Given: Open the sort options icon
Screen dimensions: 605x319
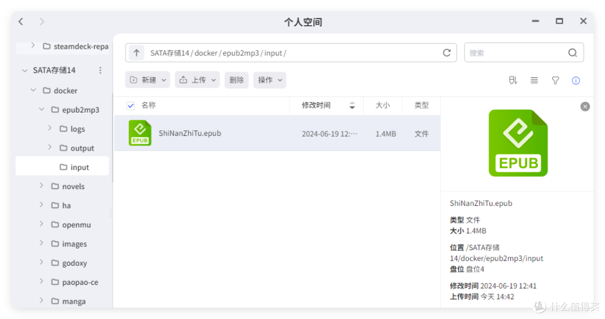Looking at the screenshot, I should [x=513, y=80].
